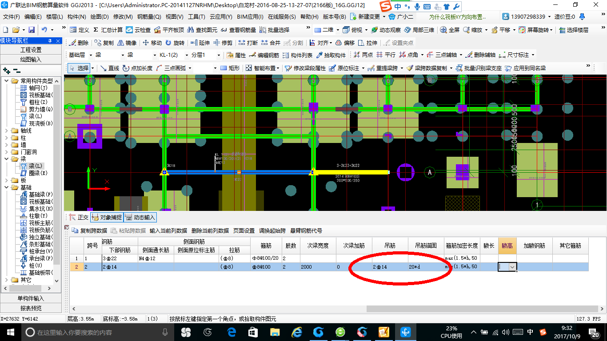Open 属性 properties panel

(236, 55)
